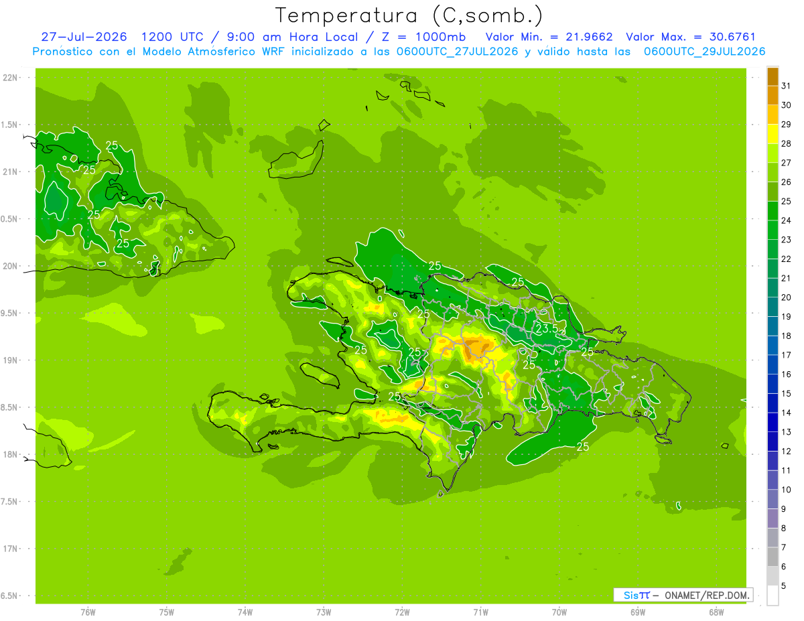Choose the dark blue swatch between 13 and 14
This screenshot has height=621, width=804.
pyautogui.click(x=773, y=422)
